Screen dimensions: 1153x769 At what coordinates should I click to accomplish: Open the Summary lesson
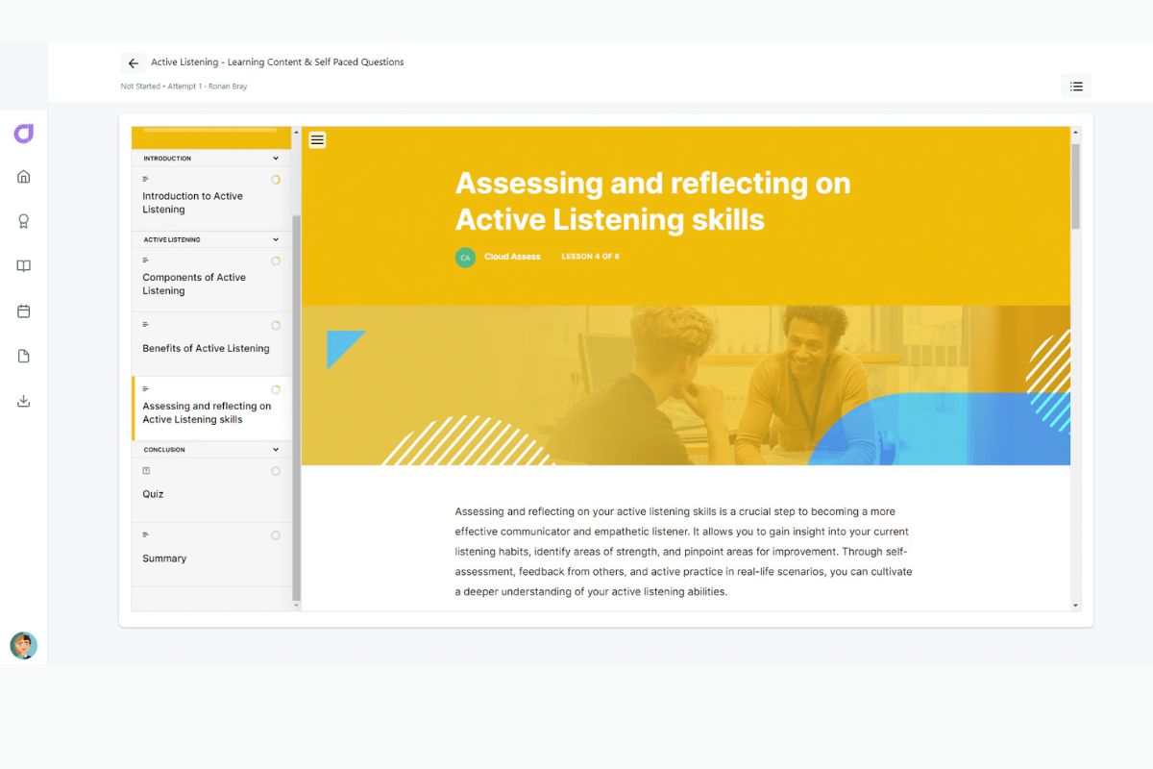[x=210, y=555]
